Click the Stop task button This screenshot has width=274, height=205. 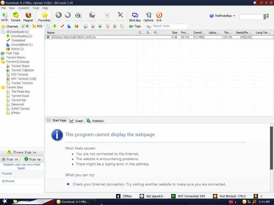click(67, 17)
